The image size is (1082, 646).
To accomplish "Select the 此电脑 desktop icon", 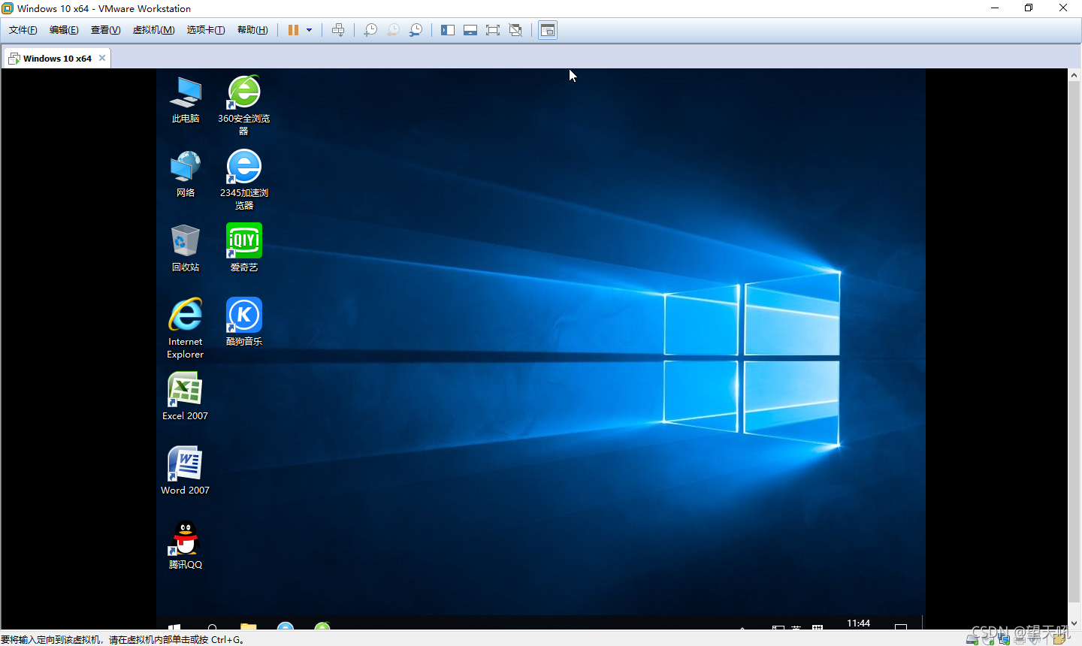I will 186,100.
